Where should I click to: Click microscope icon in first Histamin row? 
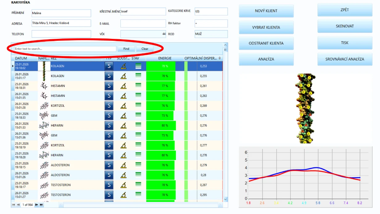click(123, 86)
